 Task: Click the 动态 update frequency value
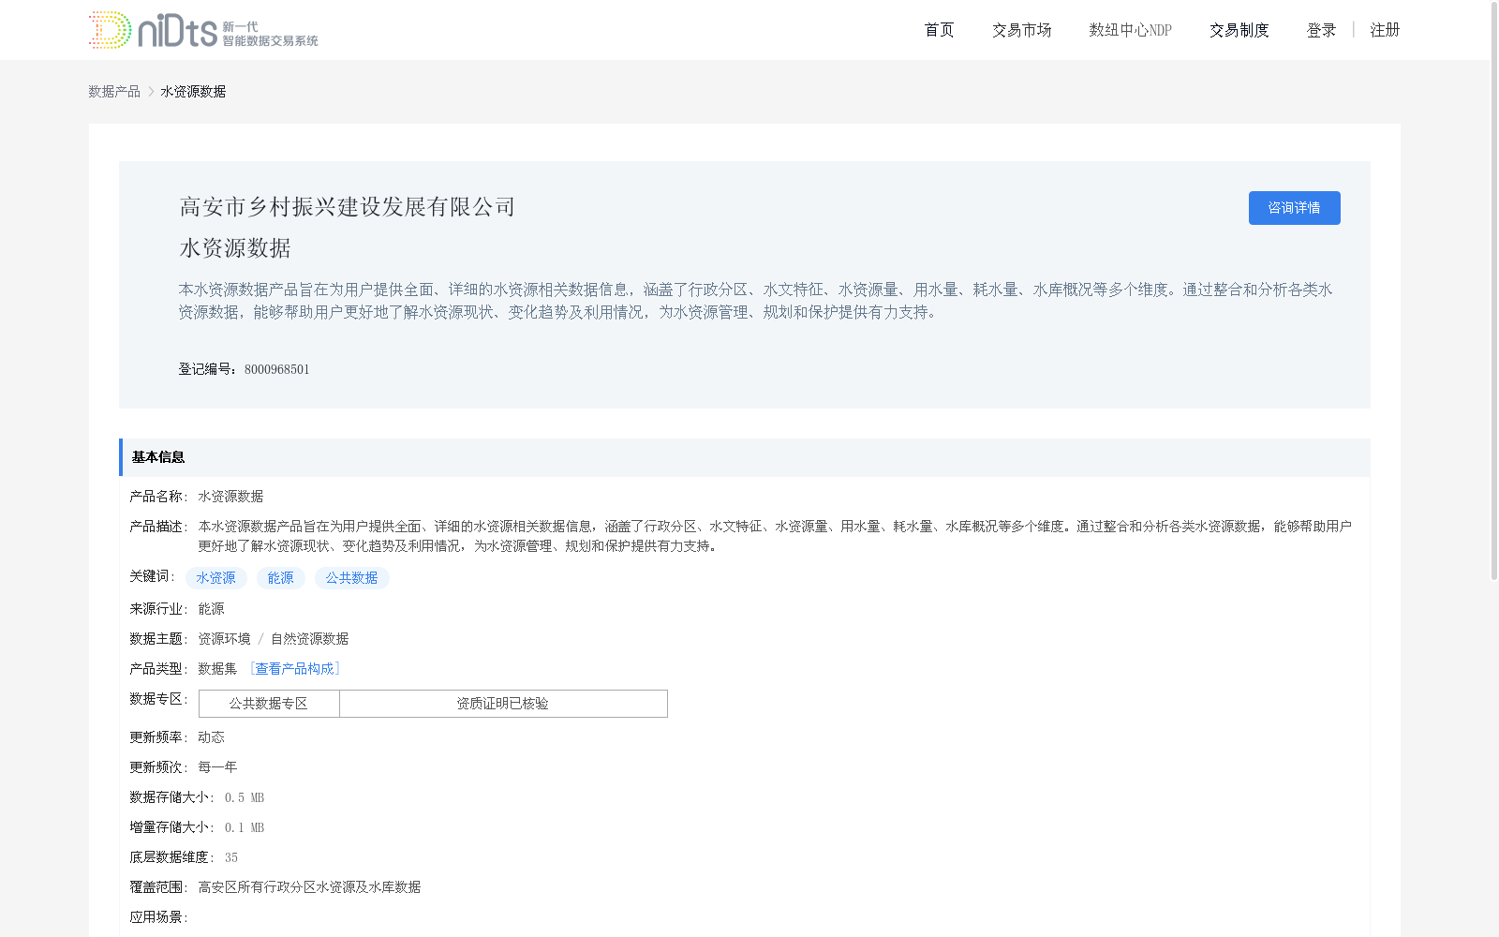click(x=211, y=737)
